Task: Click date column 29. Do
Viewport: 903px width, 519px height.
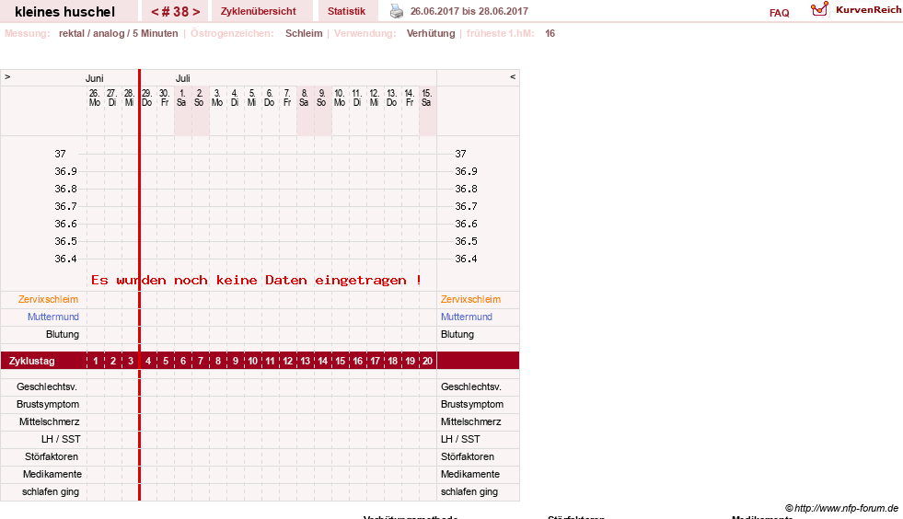Action: click(147, 98)
